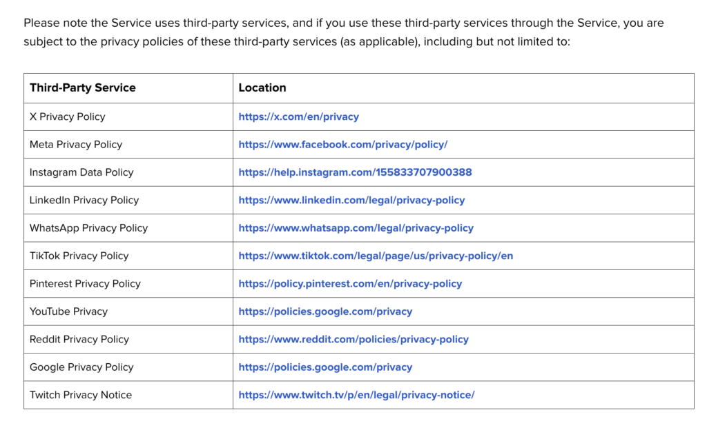The height and width of the screenshot is (430, 707).
Task: Open the policies.google.com link in Google row
Action: [325, 367]
